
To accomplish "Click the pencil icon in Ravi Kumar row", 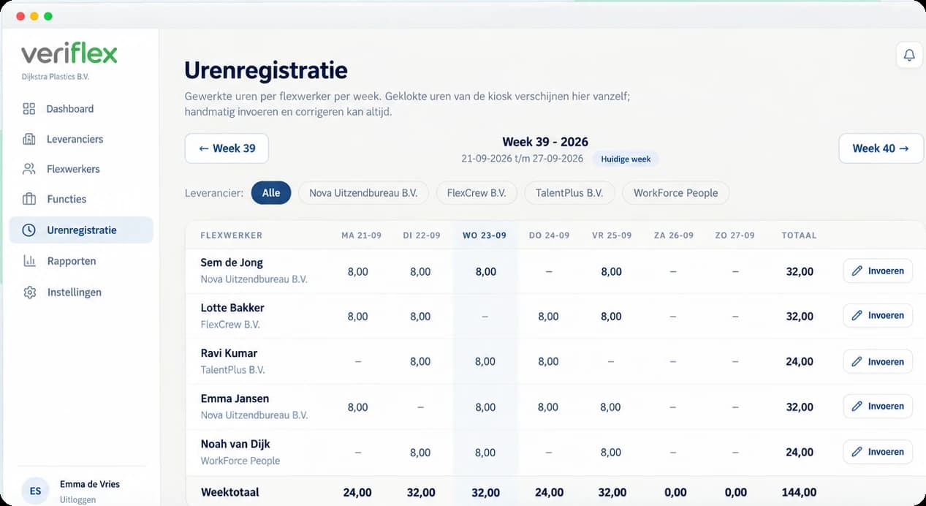I will (x=857, y=361).
